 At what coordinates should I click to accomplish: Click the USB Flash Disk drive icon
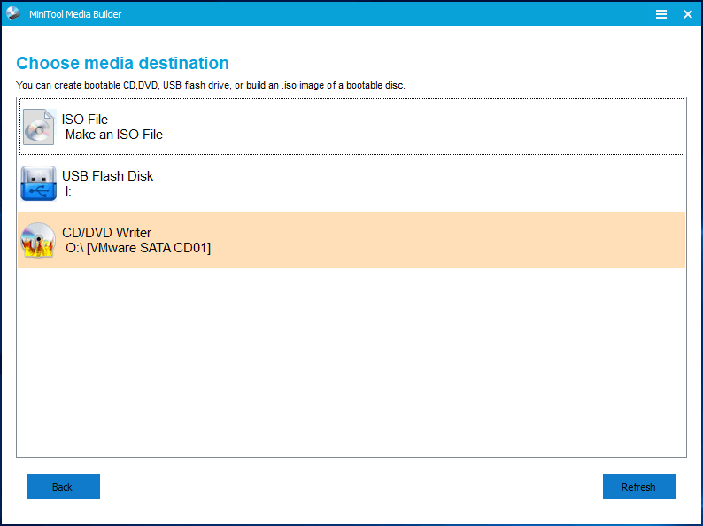(x=39, y=183)
